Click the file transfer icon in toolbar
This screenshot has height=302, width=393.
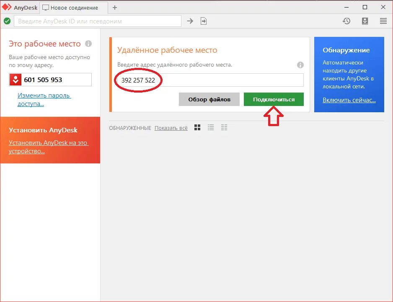(x=204, y=21)
